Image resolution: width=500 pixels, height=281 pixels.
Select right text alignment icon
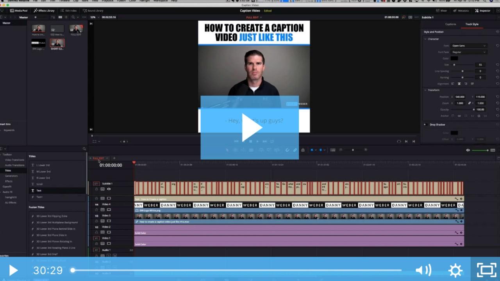466,84
